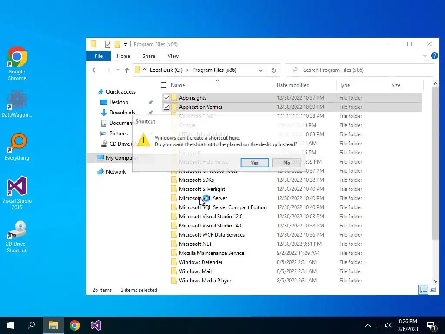The width and height of the screenshot is (445, 334).
Task: Uncheck the AppInsights folder checkbox
Action: [x=166, y=98]
